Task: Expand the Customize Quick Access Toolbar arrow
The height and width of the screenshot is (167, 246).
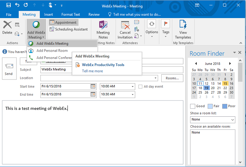Action: click(62, 6)
